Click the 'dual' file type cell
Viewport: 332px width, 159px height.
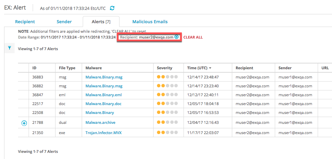[63, 122]
